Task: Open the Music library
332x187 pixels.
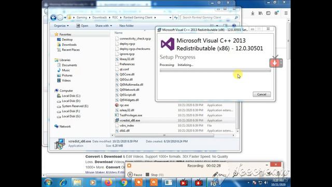Action: 66,70
